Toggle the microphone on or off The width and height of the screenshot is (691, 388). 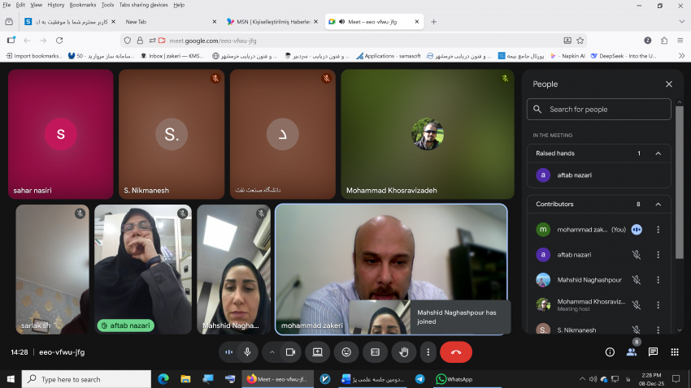[247, 352]
